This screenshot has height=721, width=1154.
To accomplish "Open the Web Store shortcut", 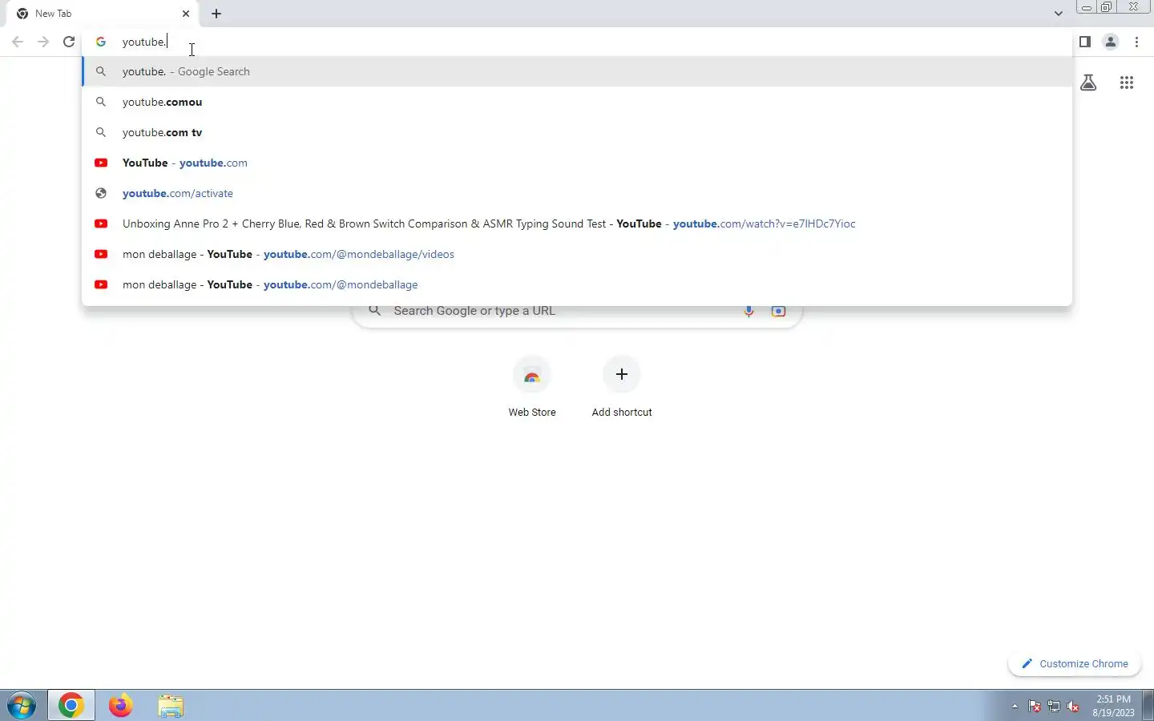I will tap(532, 388).
